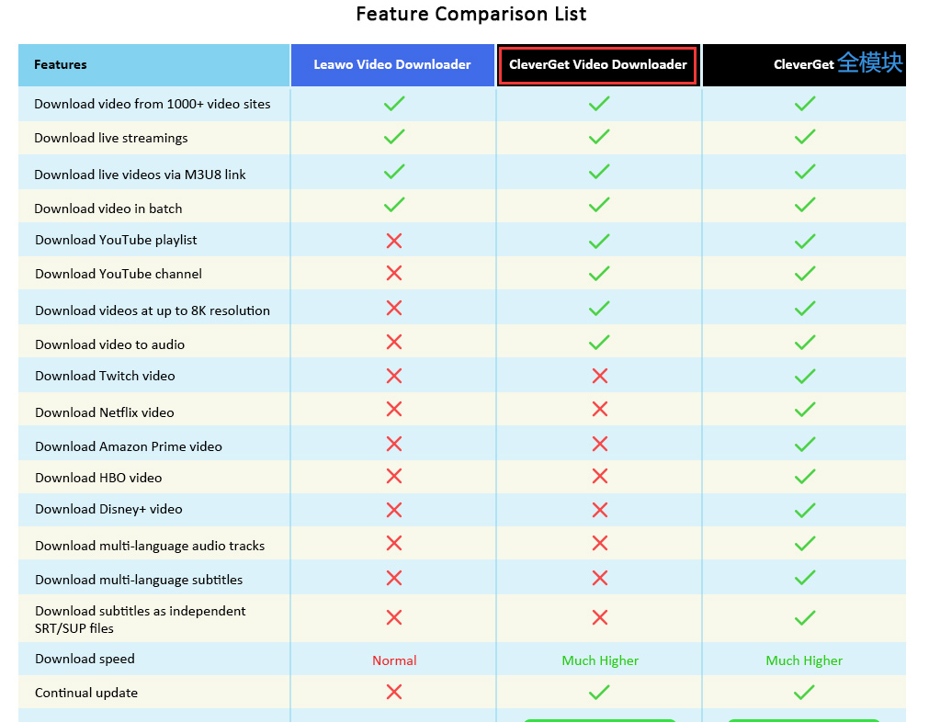This screenshot has height=722, width=929.
Task: Click the rightmost checkmark in the HBO video row
Action: 805,478
